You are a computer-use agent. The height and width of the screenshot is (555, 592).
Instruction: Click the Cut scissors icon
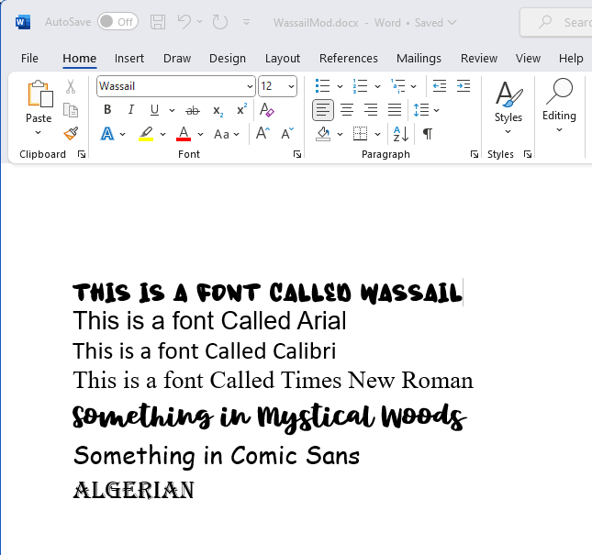pos(71,87)
